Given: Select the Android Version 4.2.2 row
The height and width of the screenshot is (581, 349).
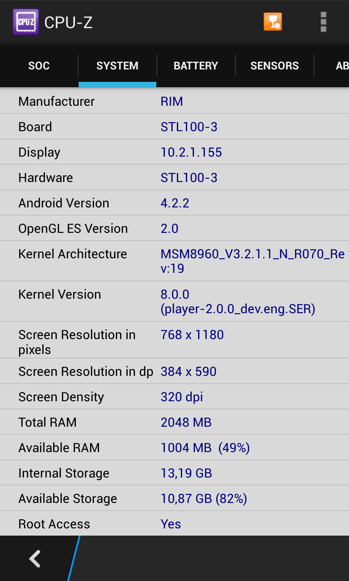Looking at the screenshot, I should point(174,203).
